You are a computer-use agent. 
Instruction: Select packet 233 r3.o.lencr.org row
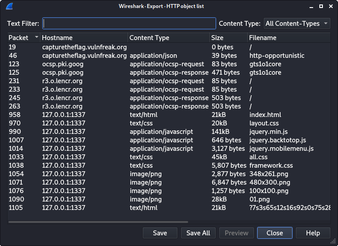point(169,89)
